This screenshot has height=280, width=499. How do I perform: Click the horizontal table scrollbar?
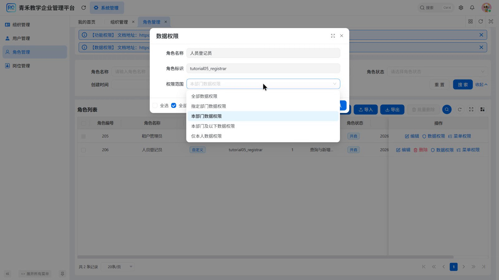265,257
